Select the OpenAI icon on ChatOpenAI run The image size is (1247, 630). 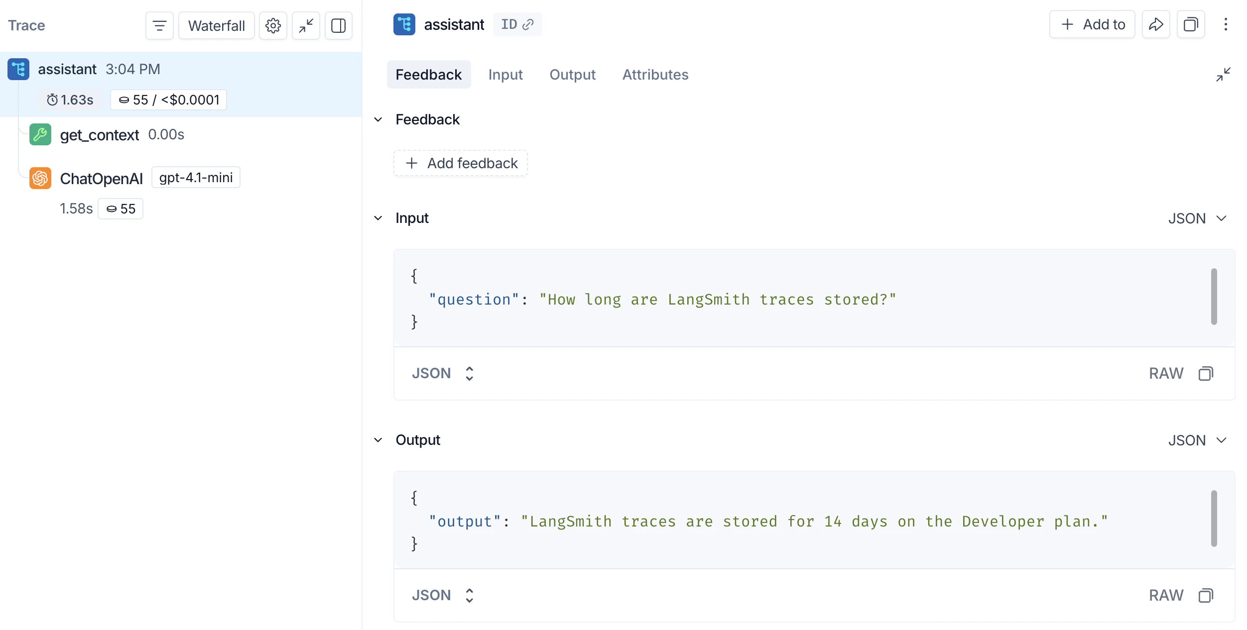(x=40, y=178)
